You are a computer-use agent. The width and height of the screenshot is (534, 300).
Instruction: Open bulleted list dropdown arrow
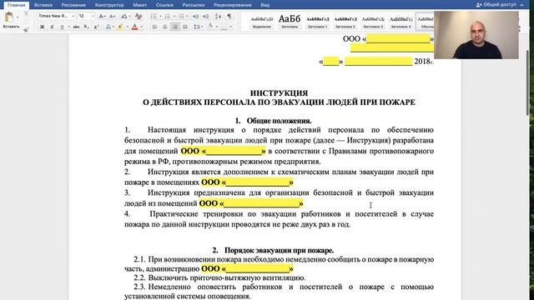[x=160, y=17]
